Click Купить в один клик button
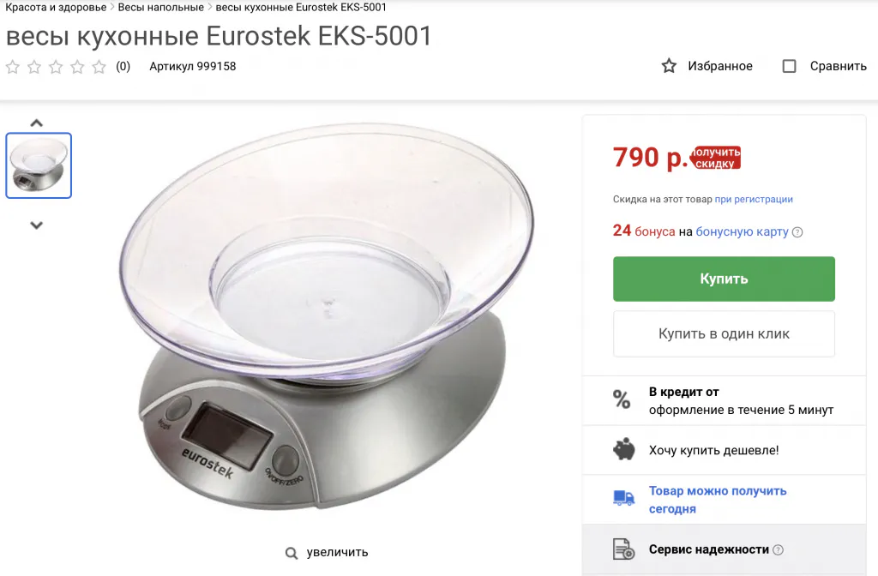 [724, 333]
